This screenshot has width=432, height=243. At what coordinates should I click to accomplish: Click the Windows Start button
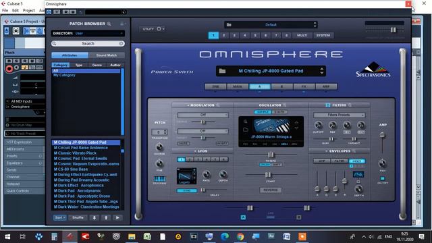point(7,237)
